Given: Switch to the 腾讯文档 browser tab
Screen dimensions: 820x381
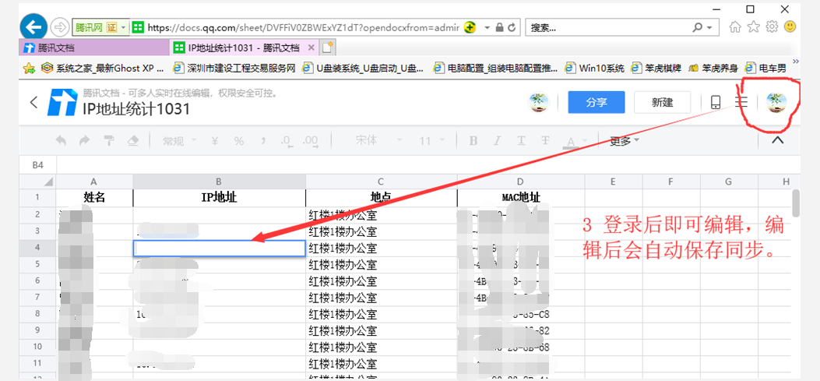Looking at the screenshot, I should click(55, 48).
